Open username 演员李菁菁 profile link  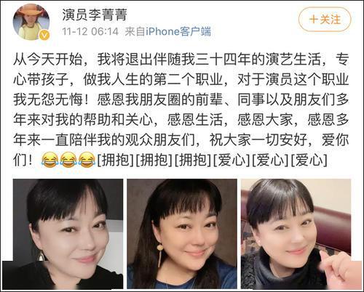95,15
